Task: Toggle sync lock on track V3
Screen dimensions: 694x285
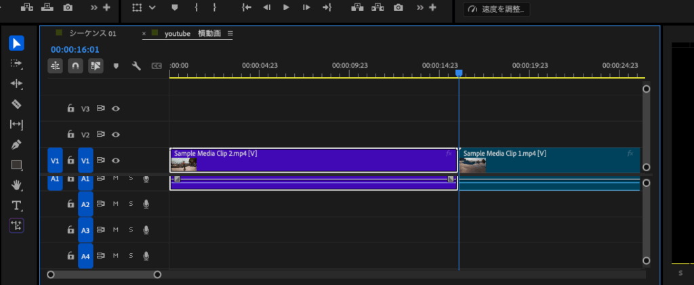Action: [x=100, y=108]
